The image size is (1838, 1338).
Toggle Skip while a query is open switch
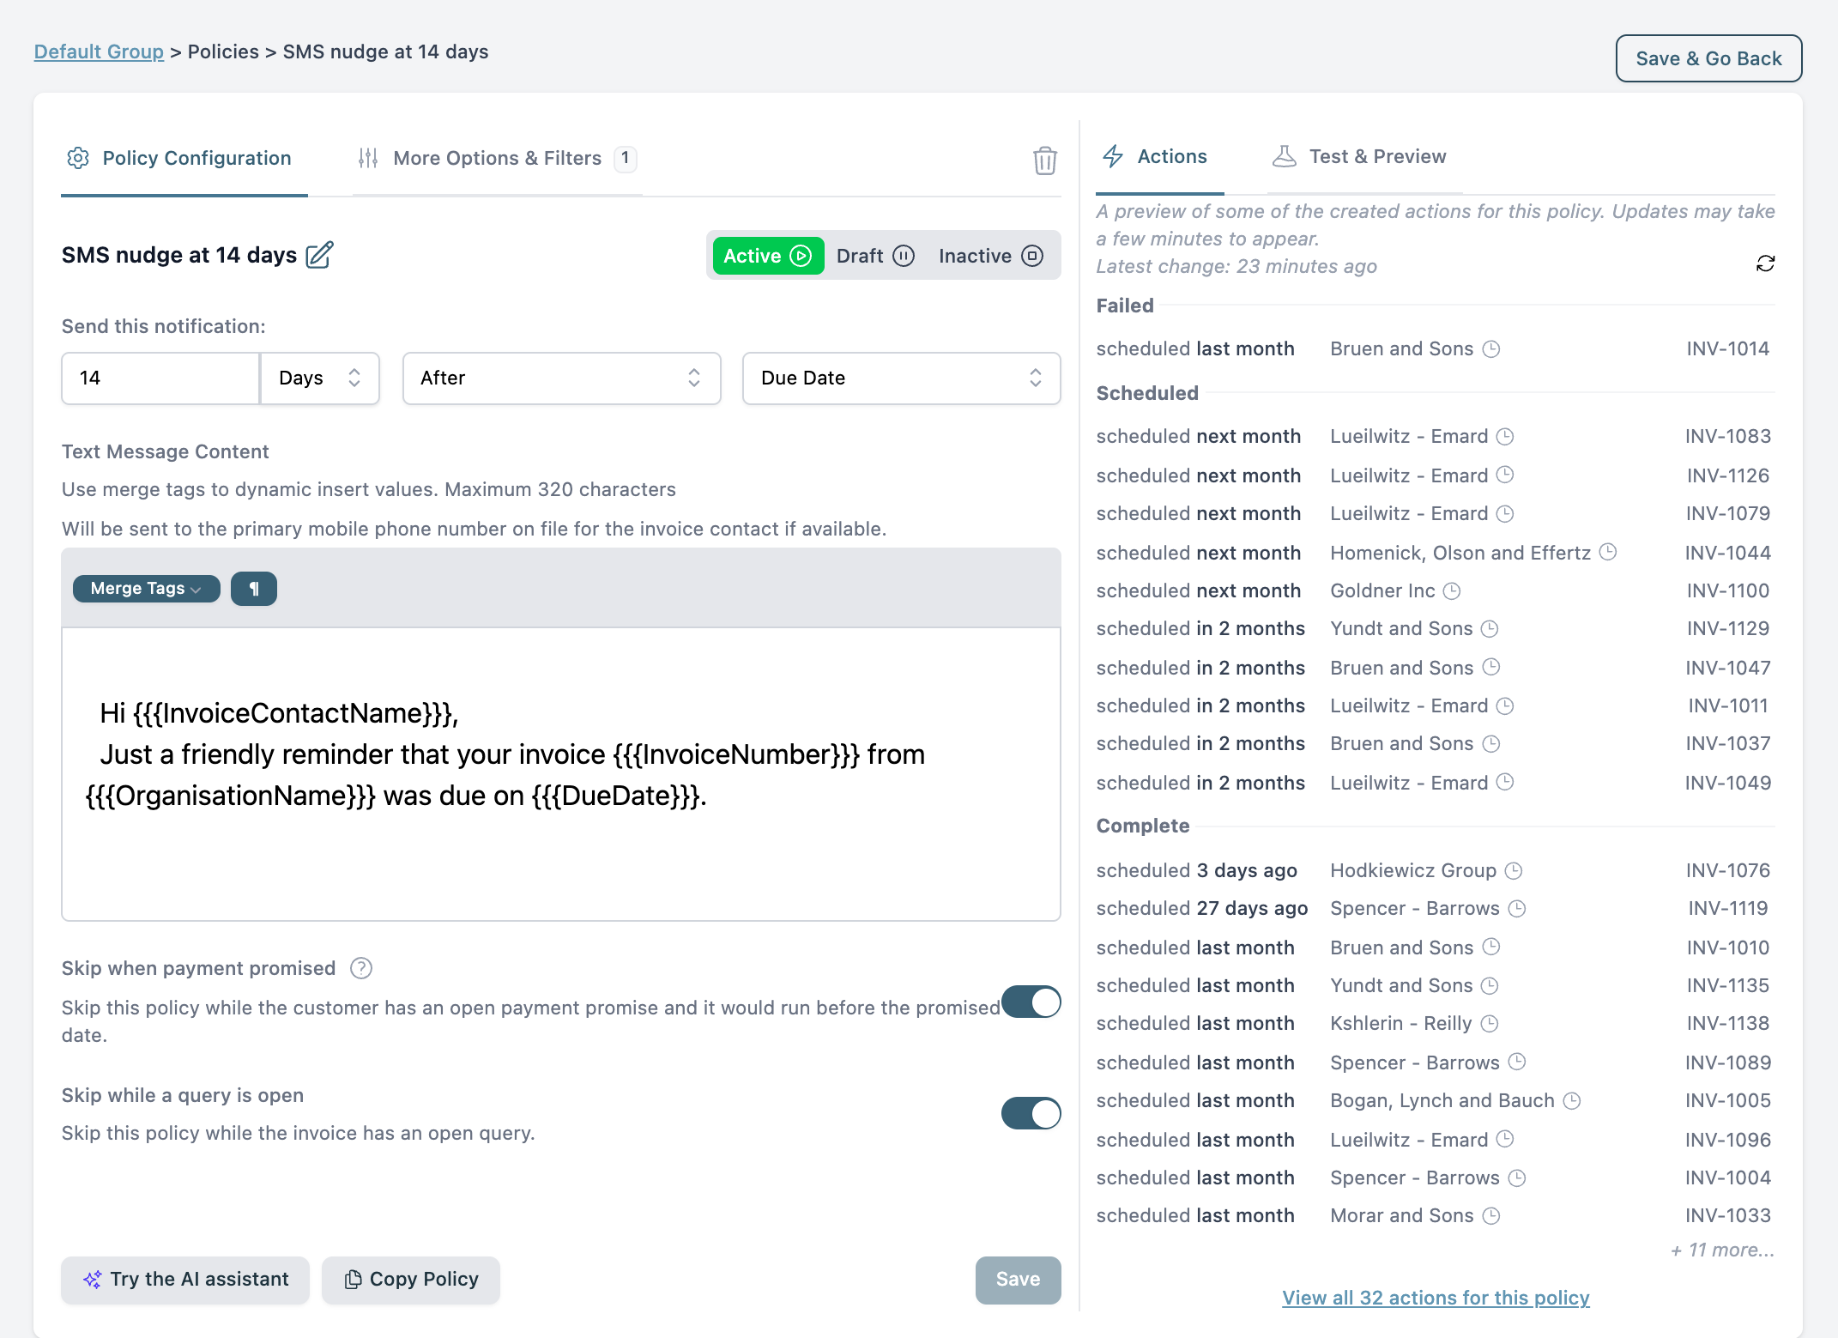1031,1113
